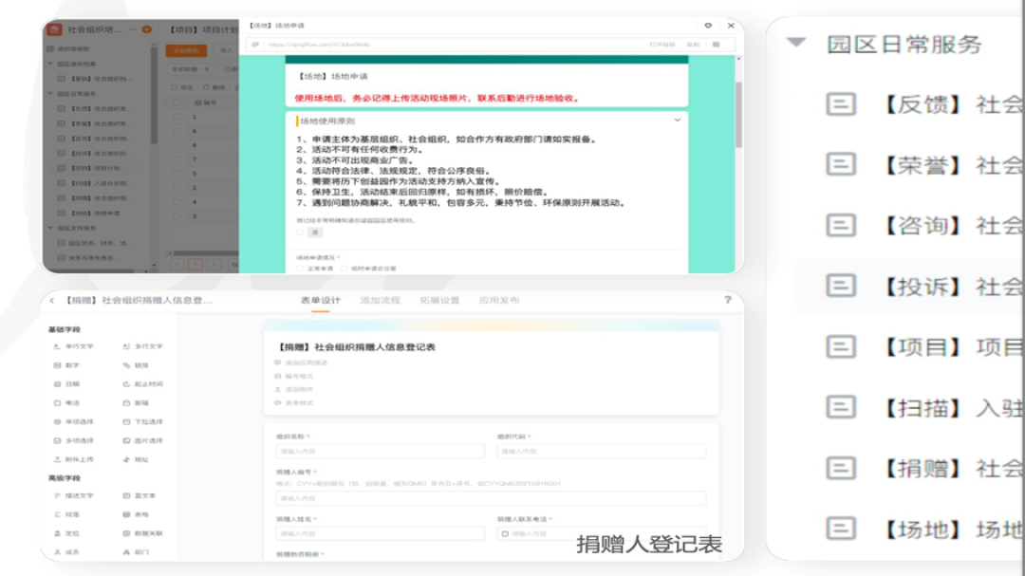
Task: Add a 段落 advanced field
Action: pos(66,515)
